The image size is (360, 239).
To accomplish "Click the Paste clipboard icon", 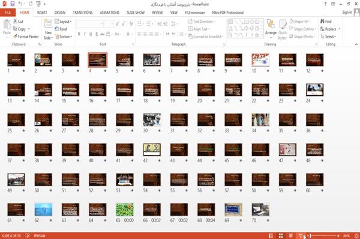I will (x=7, y=25).
